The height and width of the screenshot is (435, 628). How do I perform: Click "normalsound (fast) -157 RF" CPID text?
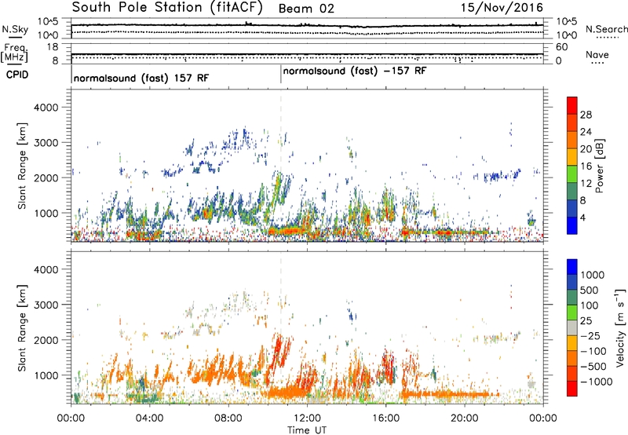pos(355,71)
